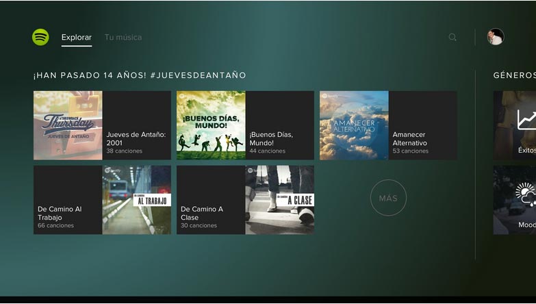Viewport: 536px width, 304px height.
Task: Open the Mood weather icon tile
Action: pos(526,194)
